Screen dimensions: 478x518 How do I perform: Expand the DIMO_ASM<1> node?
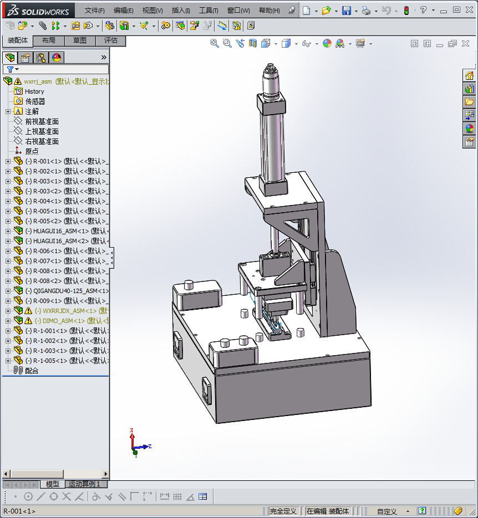[8, 321]
